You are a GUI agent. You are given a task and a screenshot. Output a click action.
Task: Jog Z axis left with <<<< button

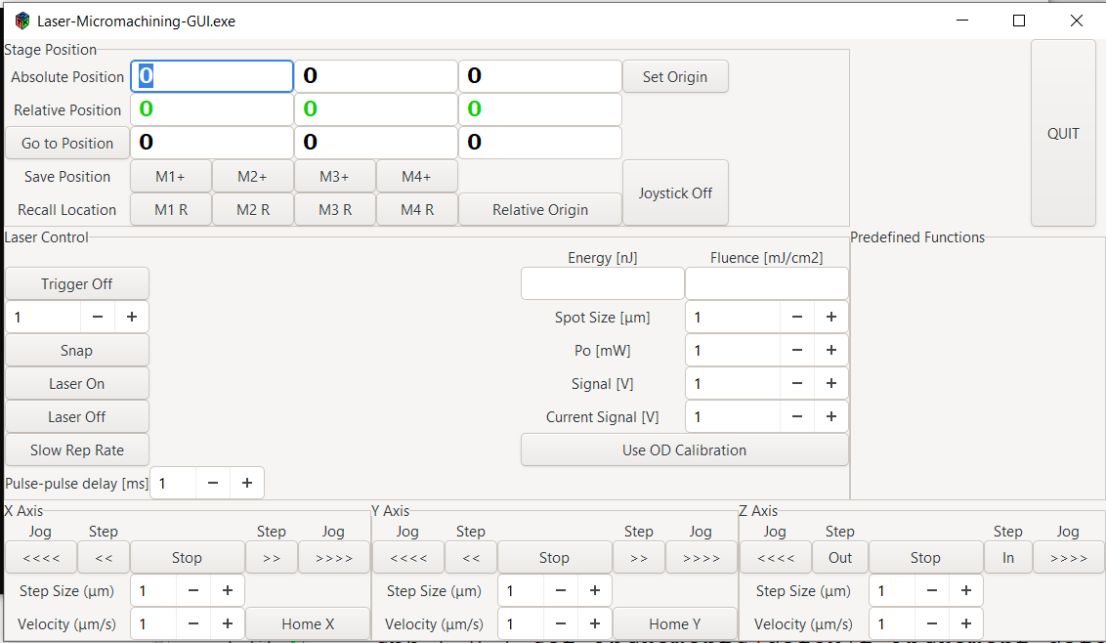[x=775, y=558]
